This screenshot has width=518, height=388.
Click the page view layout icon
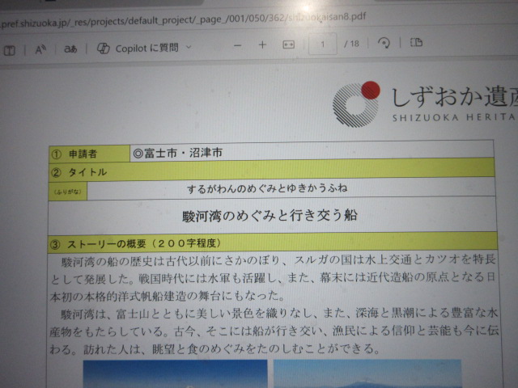pos(416,42)
